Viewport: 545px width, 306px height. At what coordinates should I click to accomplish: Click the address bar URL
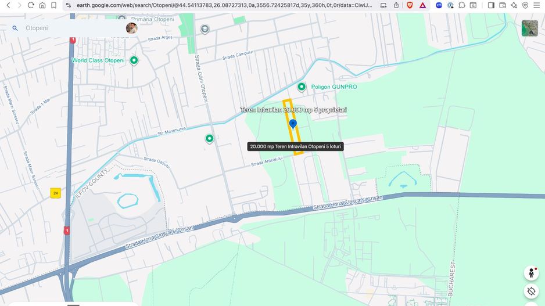(x=224, y=5)
